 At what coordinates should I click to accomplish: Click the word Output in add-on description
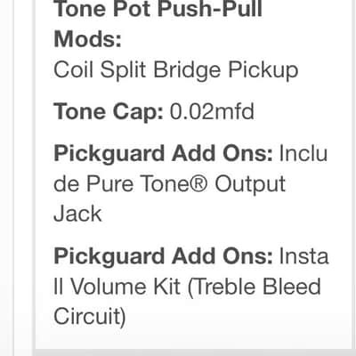tap(250, 185)
